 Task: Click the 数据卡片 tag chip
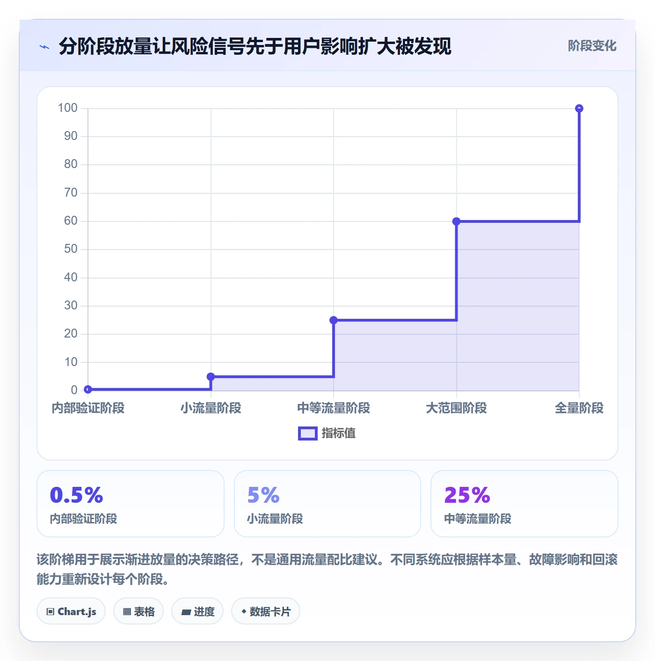(x=266, y=611)
